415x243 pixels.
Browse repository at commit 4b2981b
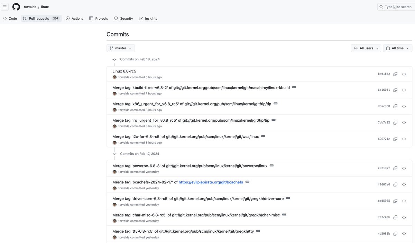click(x=404, y=234)
